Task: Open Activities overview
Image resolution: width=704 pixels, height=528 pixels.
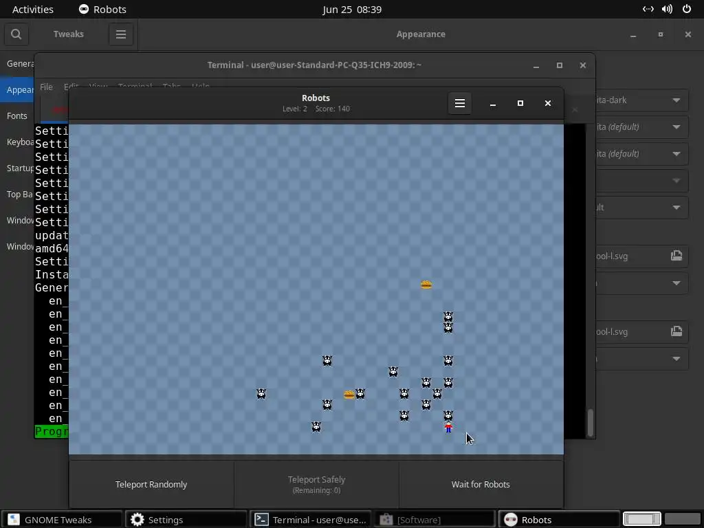Action: tap(33, 10)
